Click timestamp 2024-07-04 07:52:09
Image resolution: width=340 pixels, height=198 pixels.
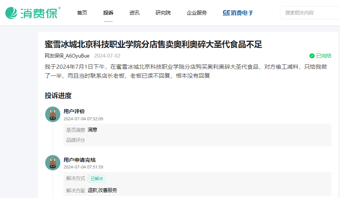click(x=83, y=119)
